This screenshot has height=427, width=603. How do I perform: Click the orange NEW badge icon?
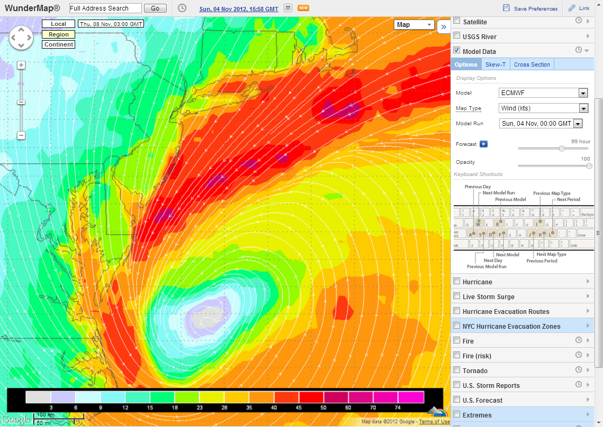[303, 8]
